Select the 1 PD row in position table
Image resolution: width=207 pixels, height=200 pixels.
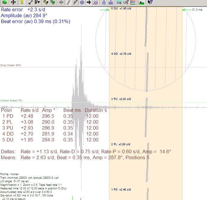[50, 116]
